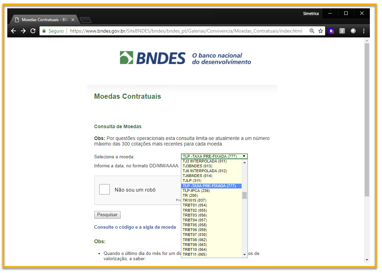Open the Chrome three-dot menu
Screen dimensions: 382x273
coord(364,31)
